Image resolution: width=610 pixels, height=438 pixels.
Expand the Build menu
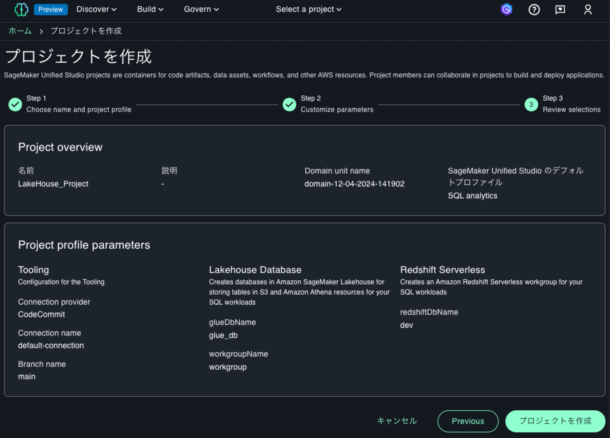coord(150,9)
